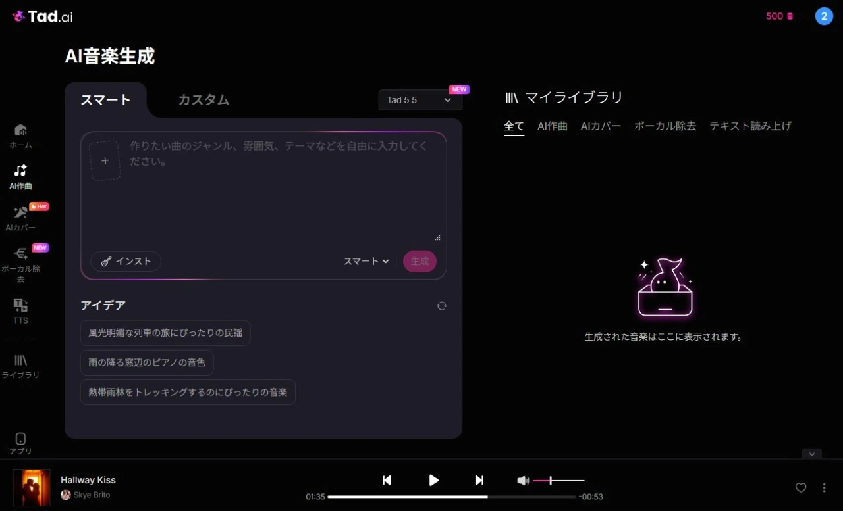Mute the player volume speaker icon
The width and height of the screenshot is (843, 511).
coord(523,481)
